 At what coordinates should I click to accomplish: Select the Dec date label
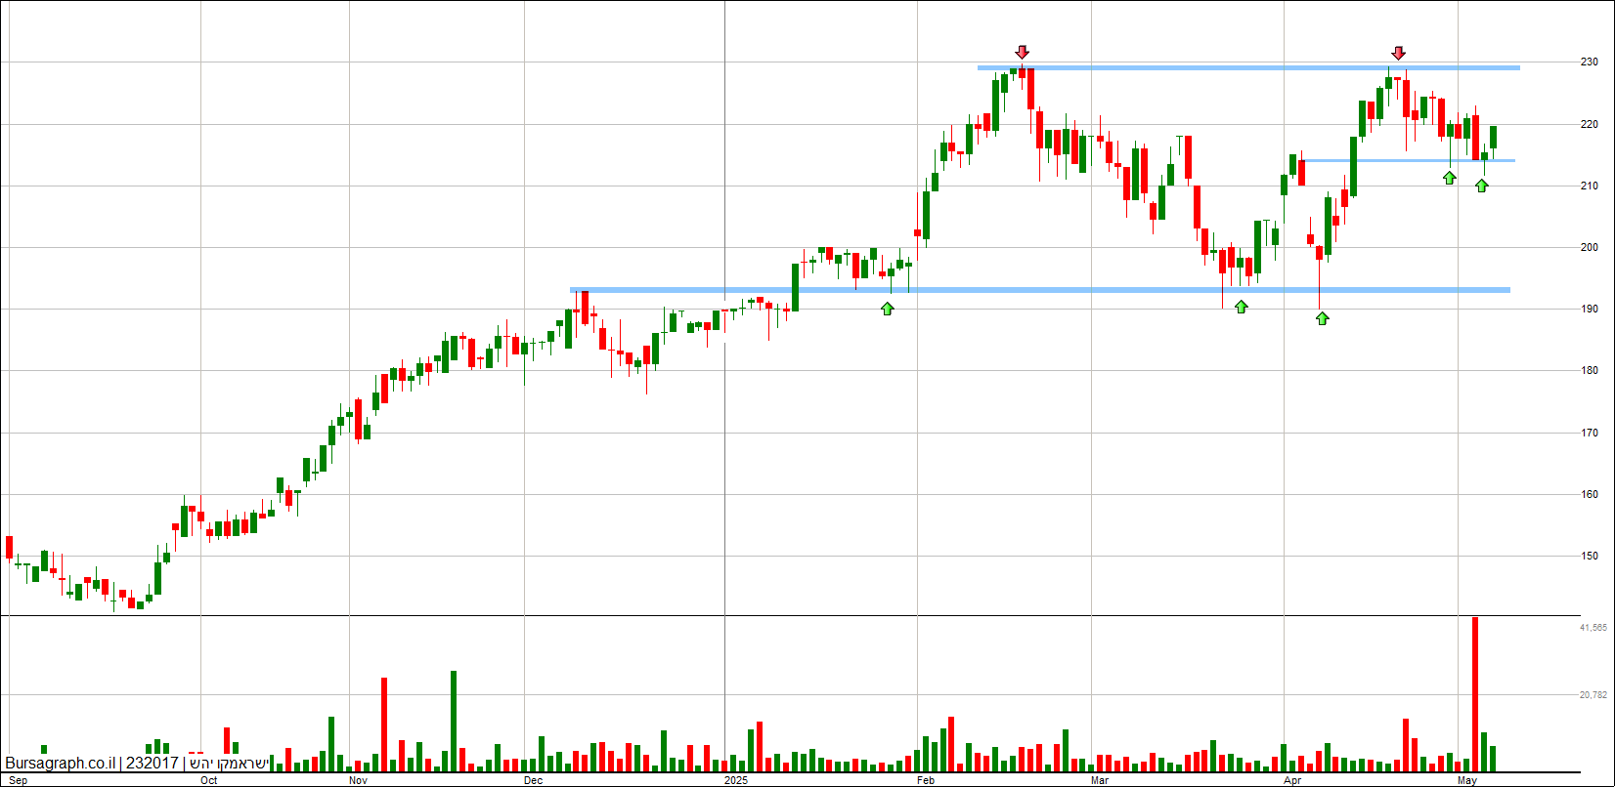click(534, 781)
